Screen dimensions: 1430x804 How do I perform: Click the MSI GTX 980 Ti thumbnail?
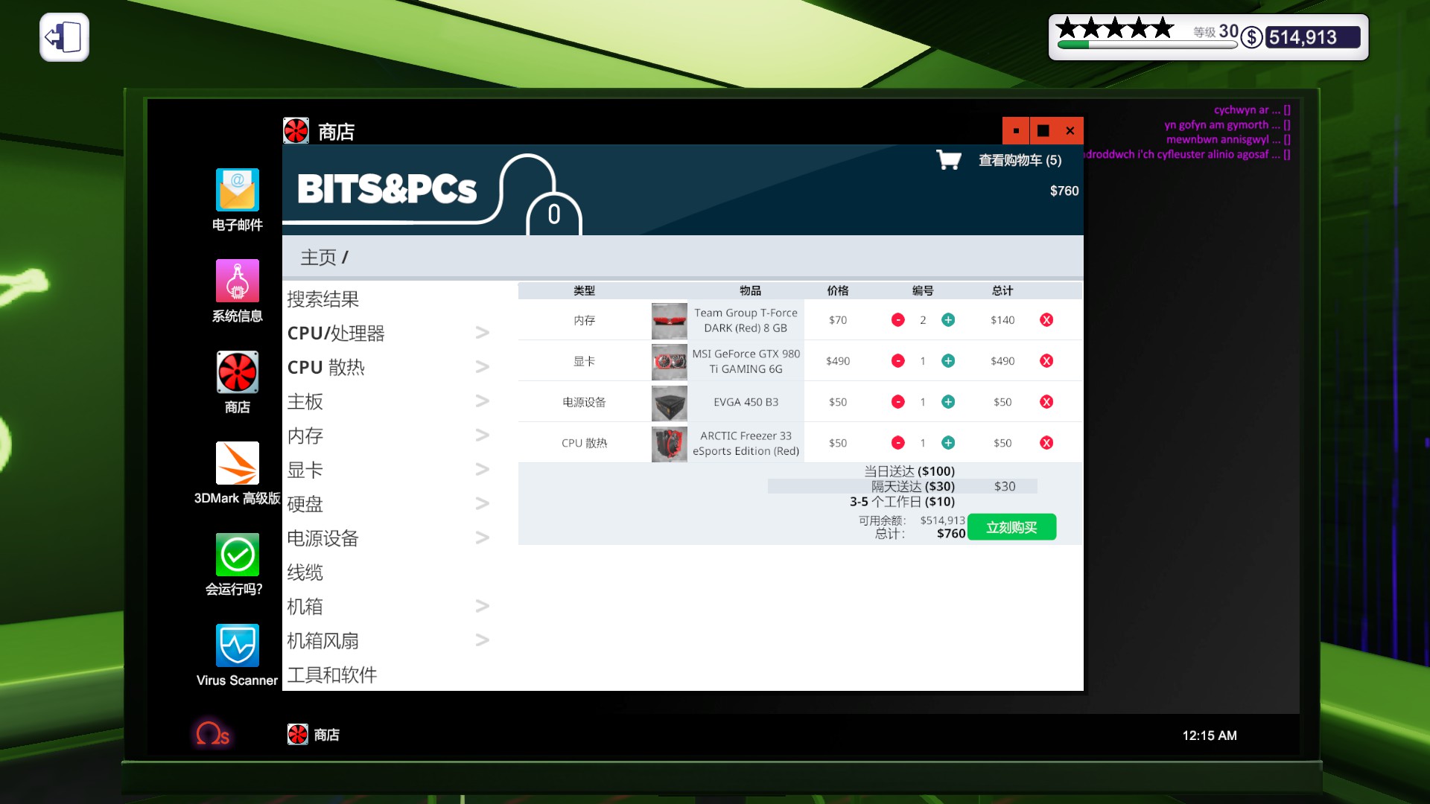click(669, 362)
